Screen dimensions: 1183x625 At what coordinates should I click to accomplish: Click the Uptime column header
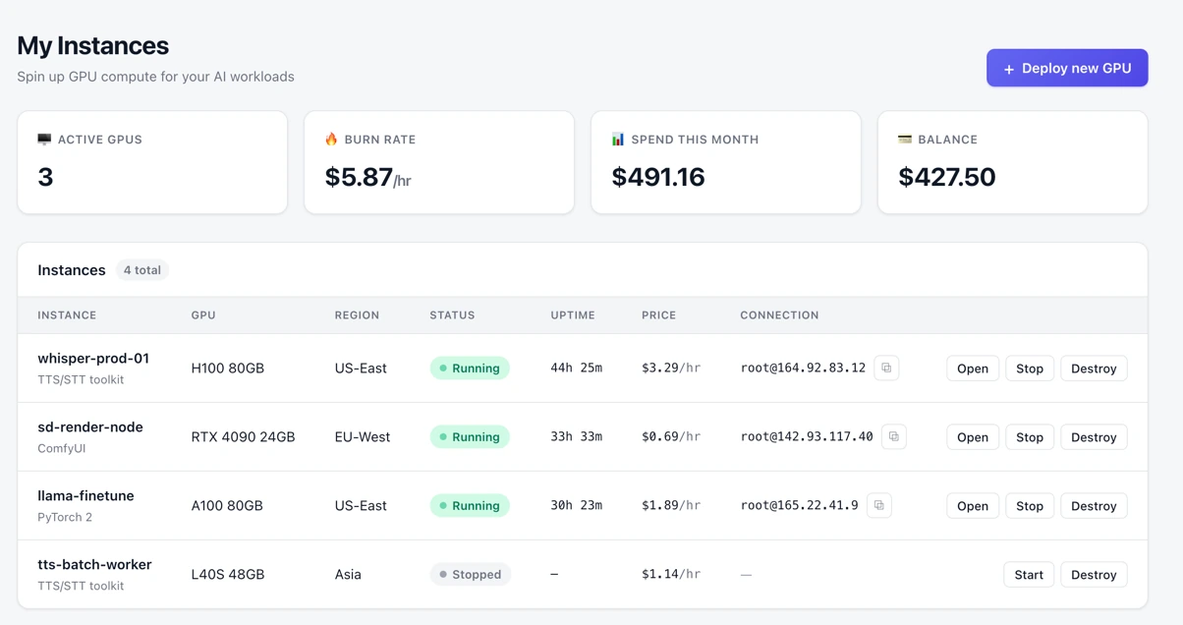point(573,315)
